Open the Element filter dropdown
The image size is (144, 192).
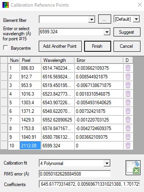click(92, 20)
